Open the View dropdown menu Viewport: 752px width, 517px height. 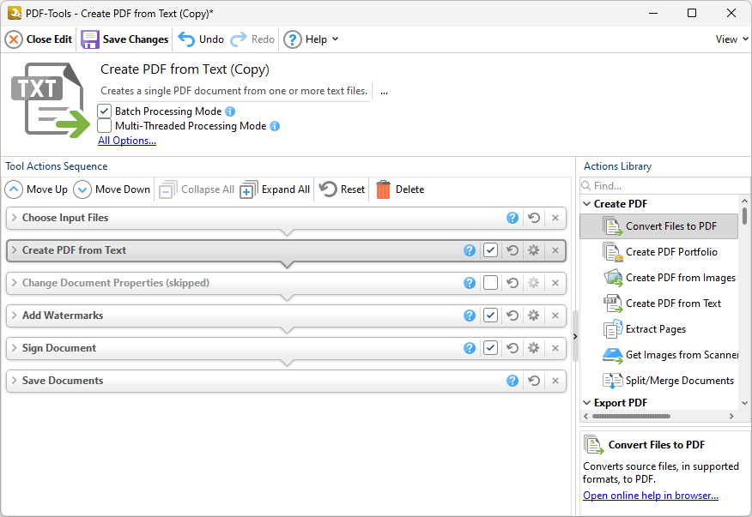pos(732,39)
